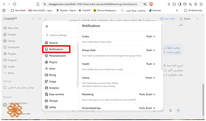The image size is (206, 121).
Task: Start voice mode with the waveform icon
Action: (178, 110)
